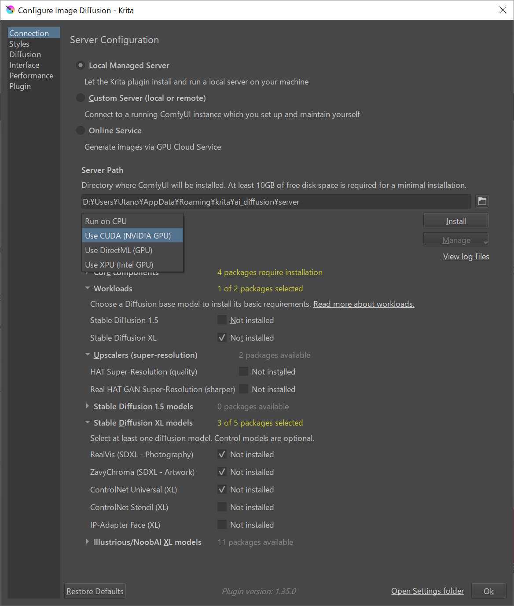Click the '4 packages require installation' status text
The height and width of the screenshot is (606, 514).
coord(270,272)
